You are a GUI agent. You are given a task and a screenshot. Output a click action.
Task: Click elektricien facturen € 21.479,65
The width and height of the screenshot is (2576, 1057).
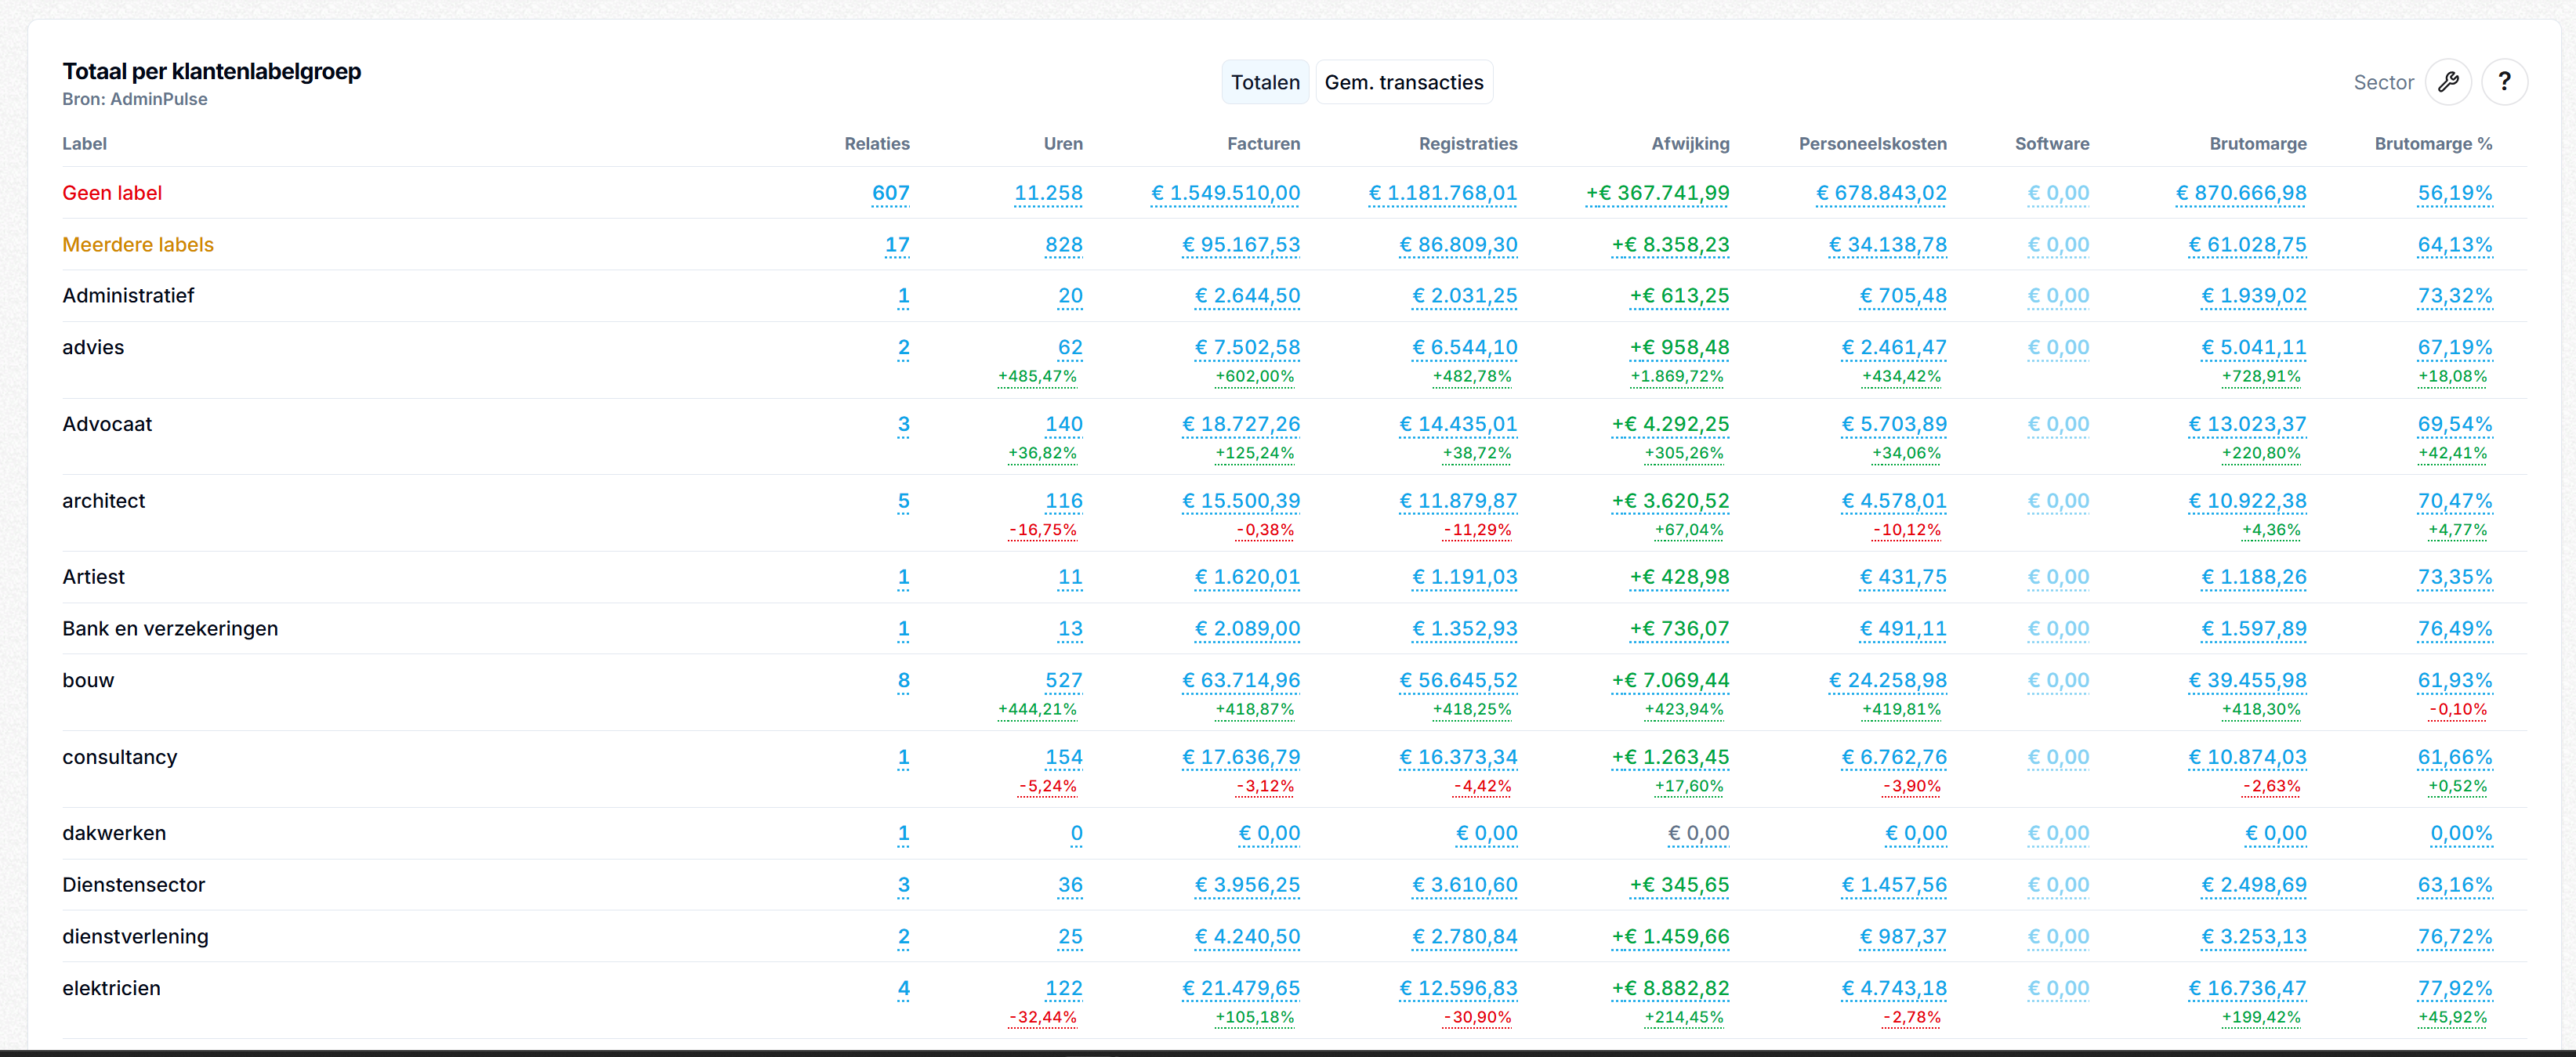point(1240,989)
